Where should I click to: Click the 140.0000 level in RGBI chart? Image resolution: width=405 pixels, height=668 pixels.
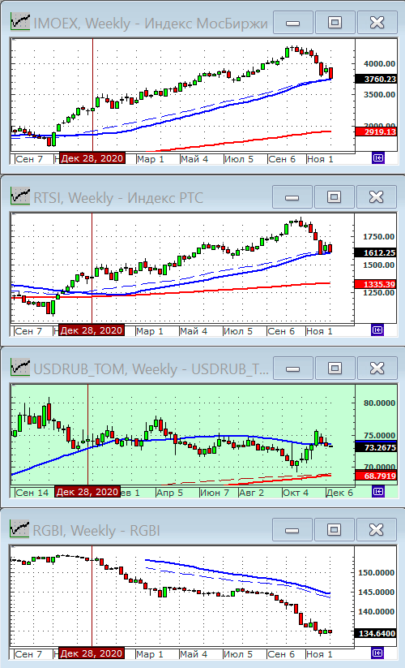point(376,611)
